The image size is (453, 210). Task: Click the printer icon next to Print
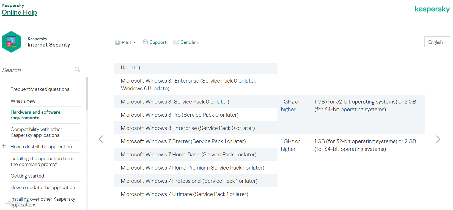point(117,42)
